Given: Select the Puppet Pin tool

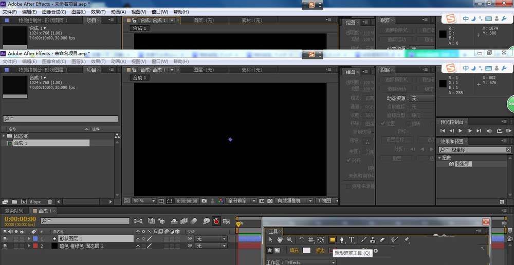Looking at the screenshot, I should pyautogui.click(x=407, y=240).
